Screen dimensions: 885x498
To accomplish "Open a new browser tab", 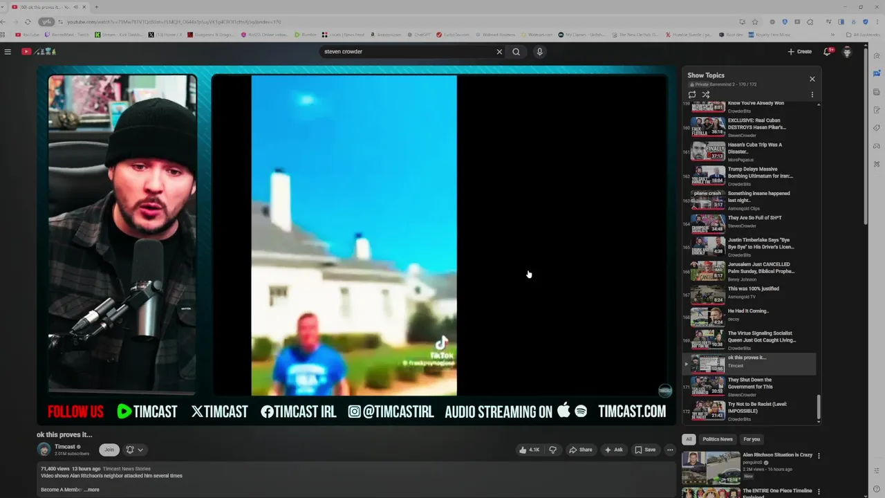I will (96, 7).
